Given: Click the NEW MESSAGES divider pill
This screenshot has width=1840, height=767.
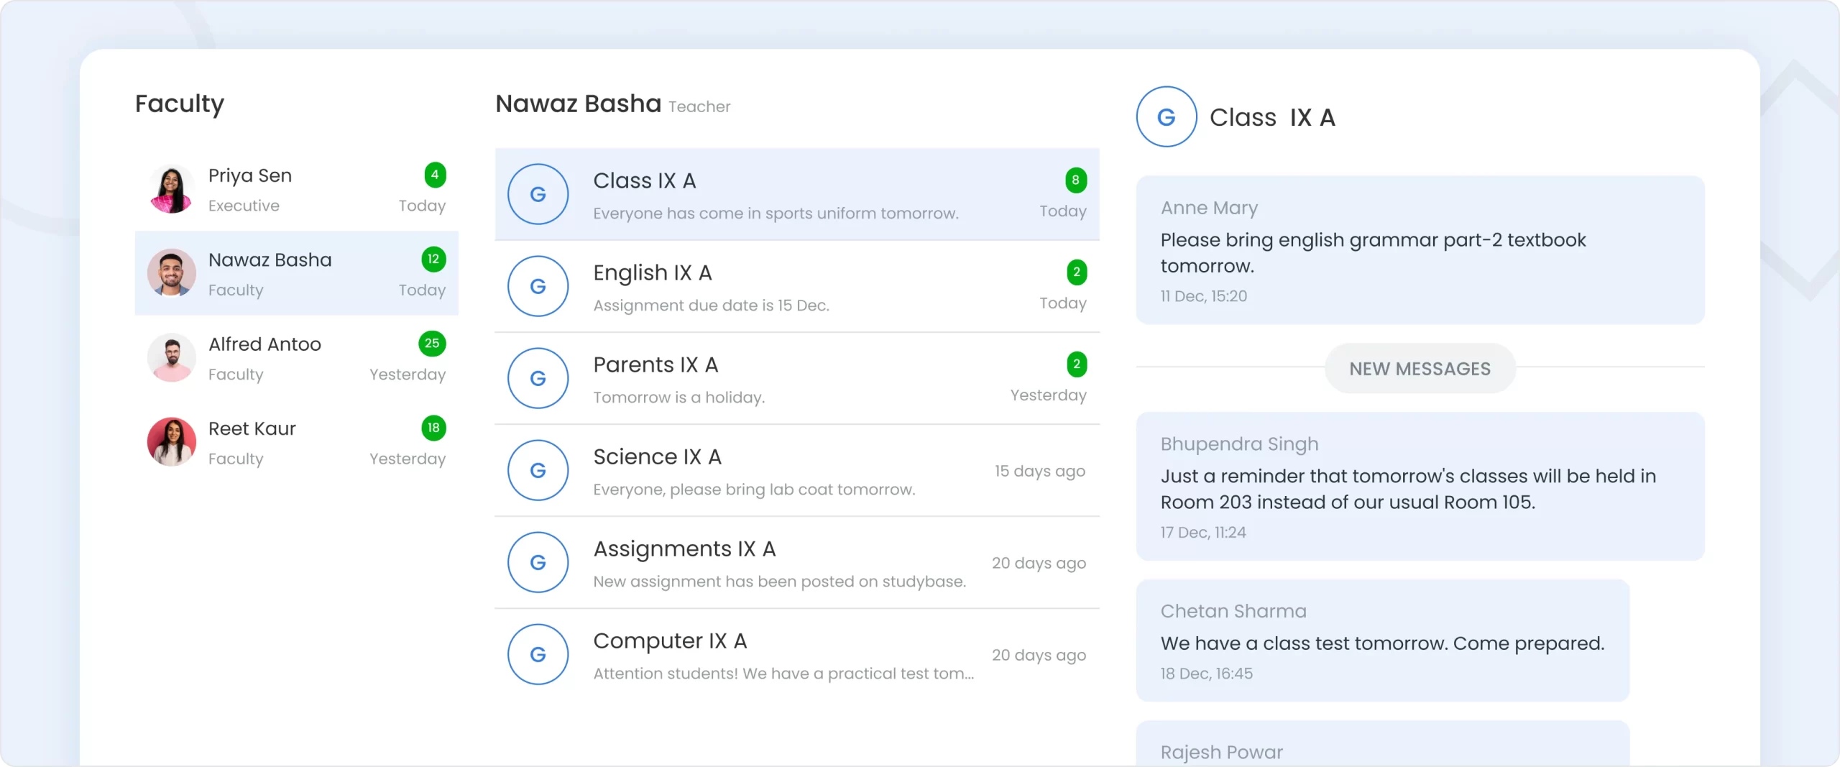Looking at the screenshot, I should coord(1420,368).
